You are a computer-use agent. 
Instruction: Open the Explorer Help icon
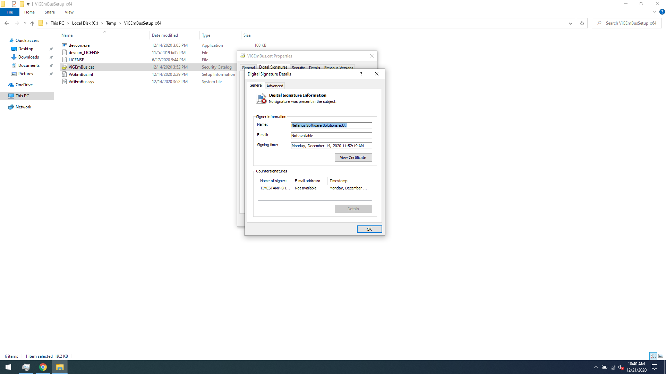click(662, 12)
